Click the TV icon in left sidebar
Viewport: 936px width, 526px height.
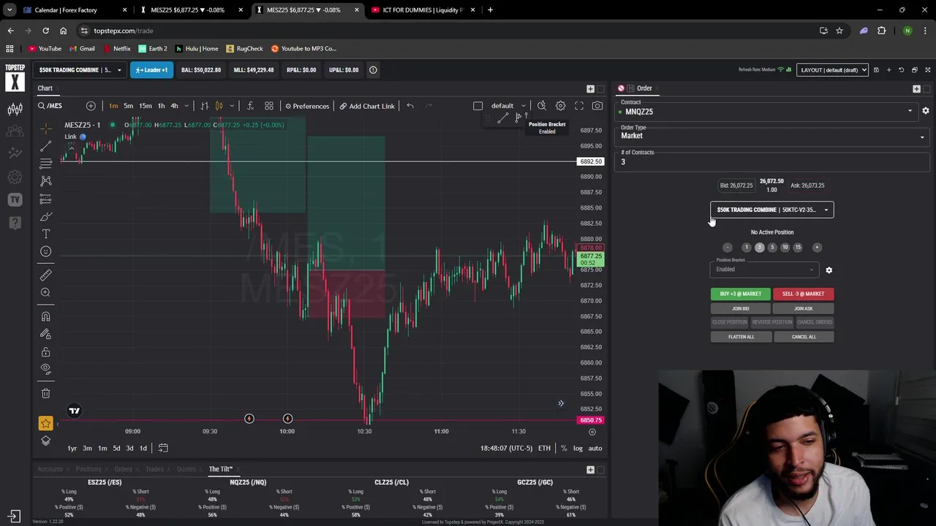(x=15, y=199)
